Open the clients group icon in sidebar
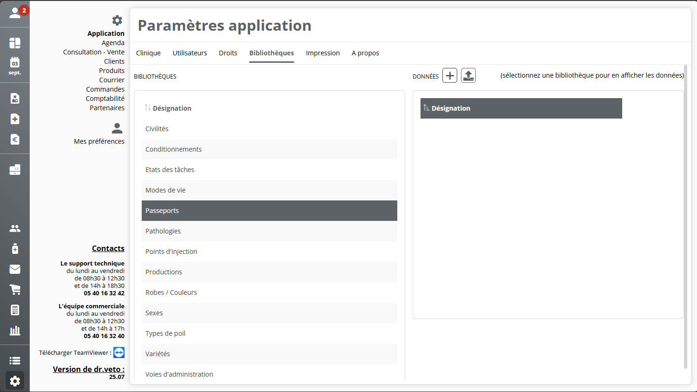 (15, 228)
